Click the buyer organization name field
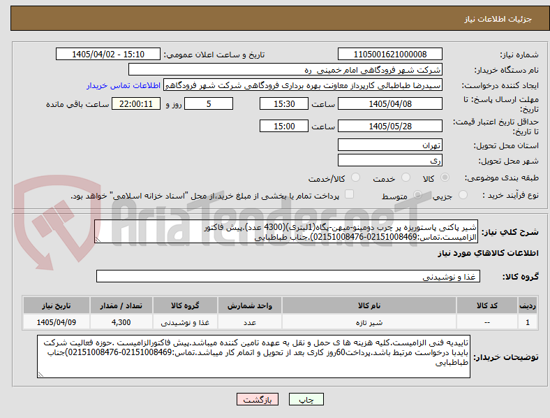 (285, 69)
